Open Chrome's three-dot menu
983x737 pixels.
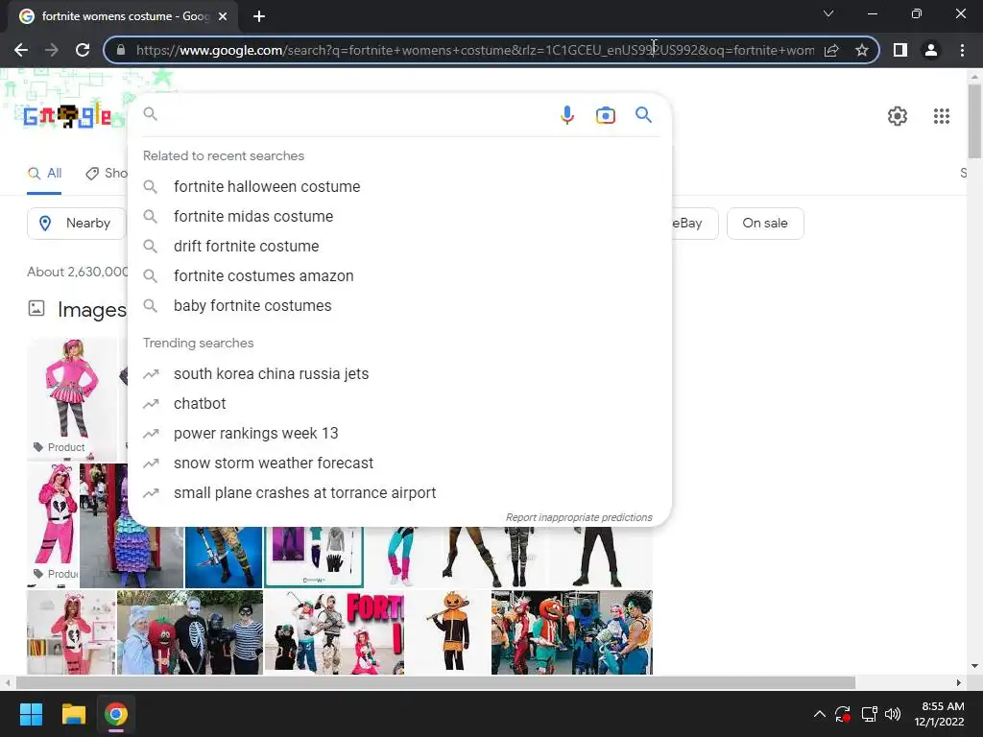(x=962, y=50)
